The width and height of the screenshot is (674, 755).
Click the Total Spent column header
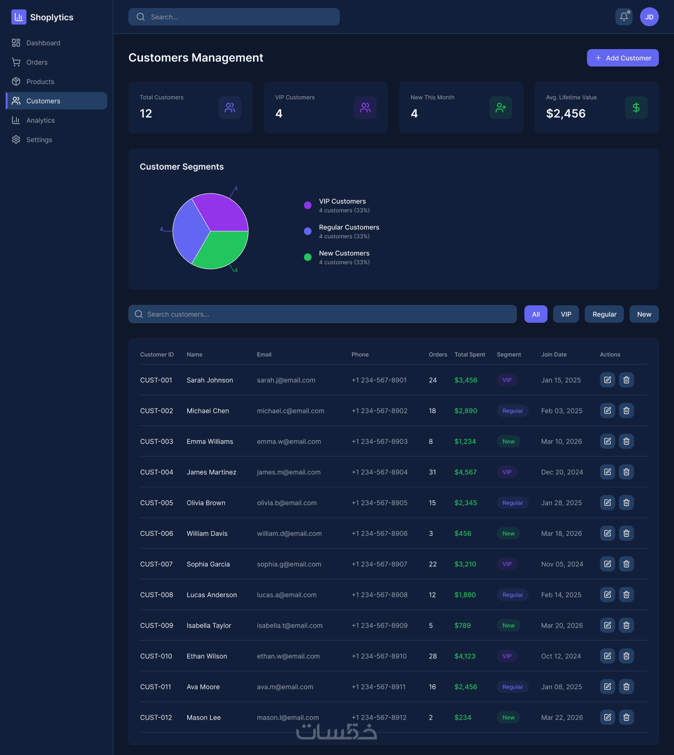click(x=470, y=355)
